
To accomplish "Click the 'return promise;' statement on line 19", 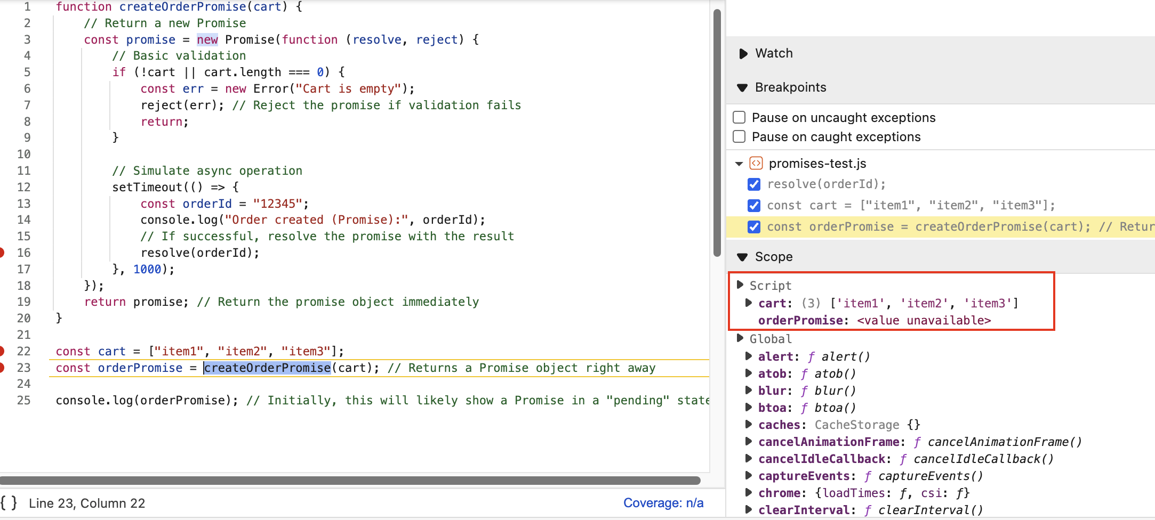I will point(137,302).
